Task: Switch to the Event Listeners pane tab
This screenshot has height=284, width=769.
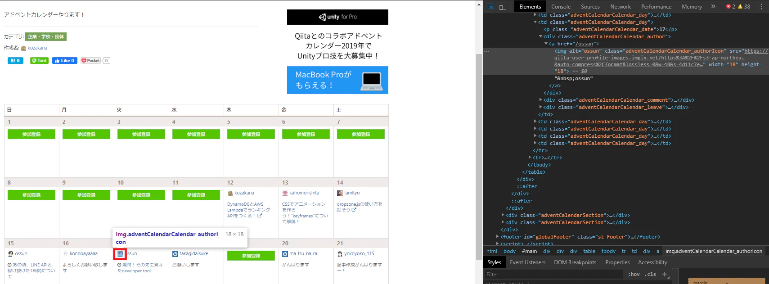Action: 527,262
